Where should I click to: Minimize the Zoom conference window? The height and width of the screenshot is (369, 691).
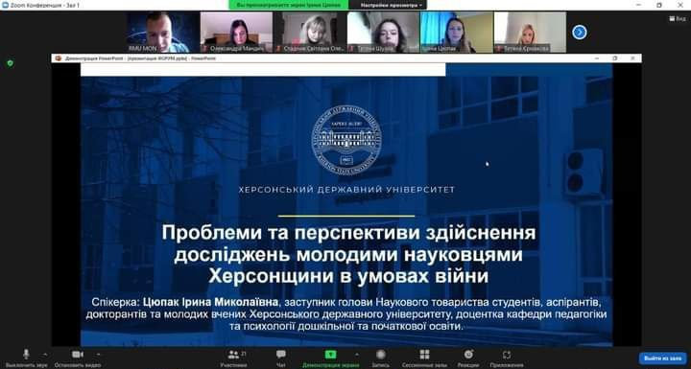click(x=639, y=5)
